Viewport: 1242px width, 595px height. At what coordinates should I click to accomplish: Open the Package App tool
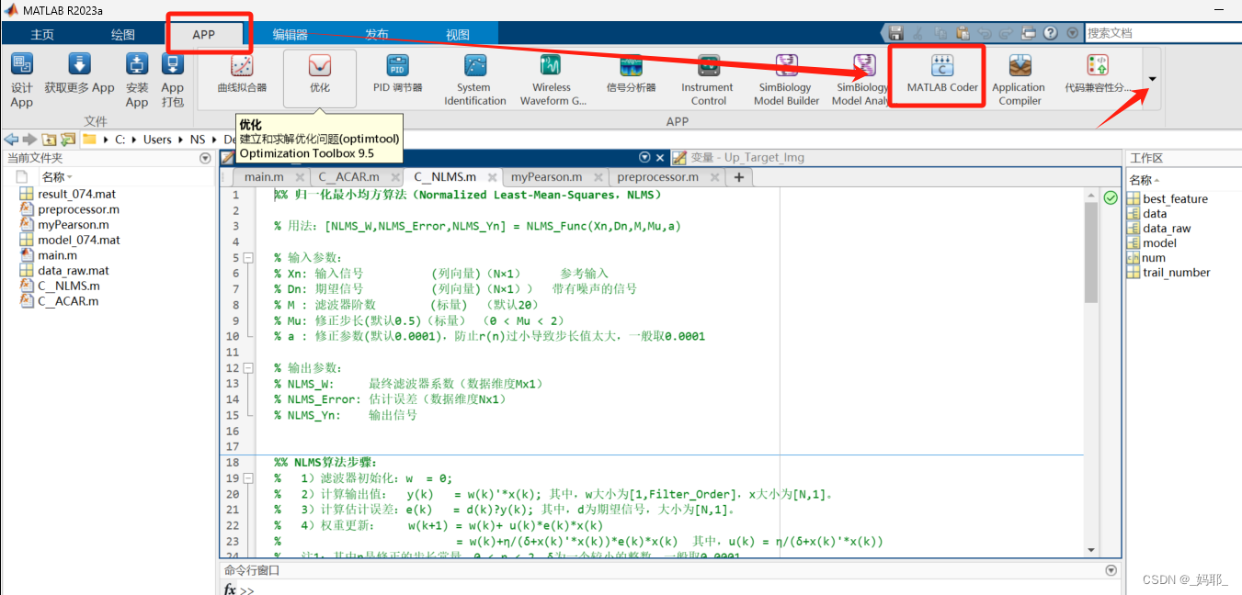click(173, 80)
